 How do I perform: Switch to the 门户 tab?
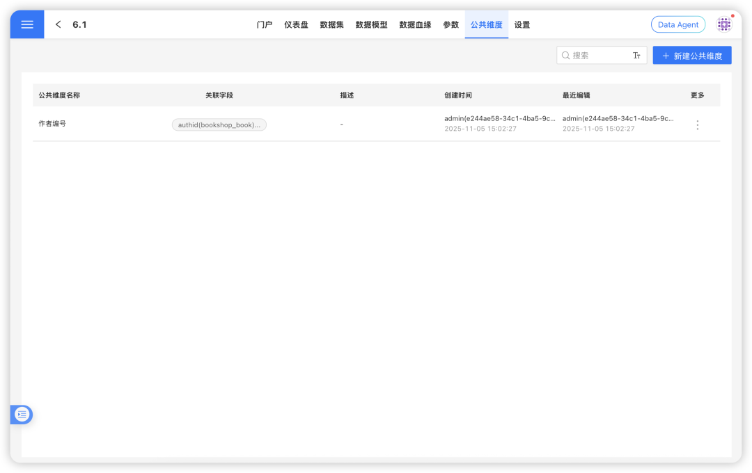(265, 24)
